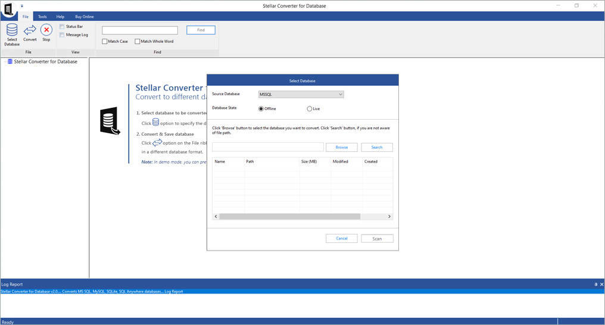Click the Name column header
The width and height of the screenshot is (605, 325).
(228, 161)
